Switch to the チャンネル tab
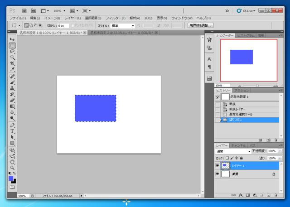Image resolution: width=290 pixels, height=207 pixels. coord(238,145)
